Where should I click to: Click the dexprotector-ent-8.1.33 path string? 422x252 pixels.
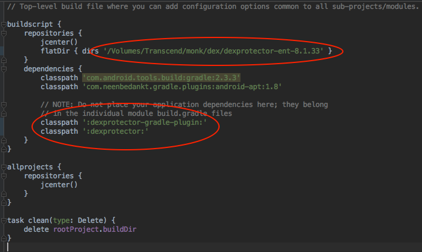[214, 51]
